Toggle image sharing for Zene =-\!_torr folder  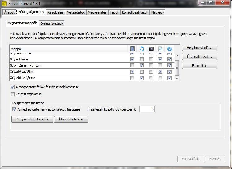tap(151, 65)
